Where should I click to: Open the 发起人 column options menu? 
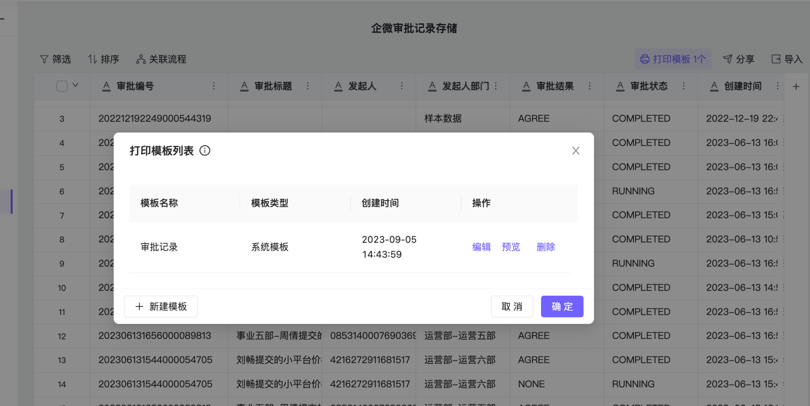click(x=402, y=86)
